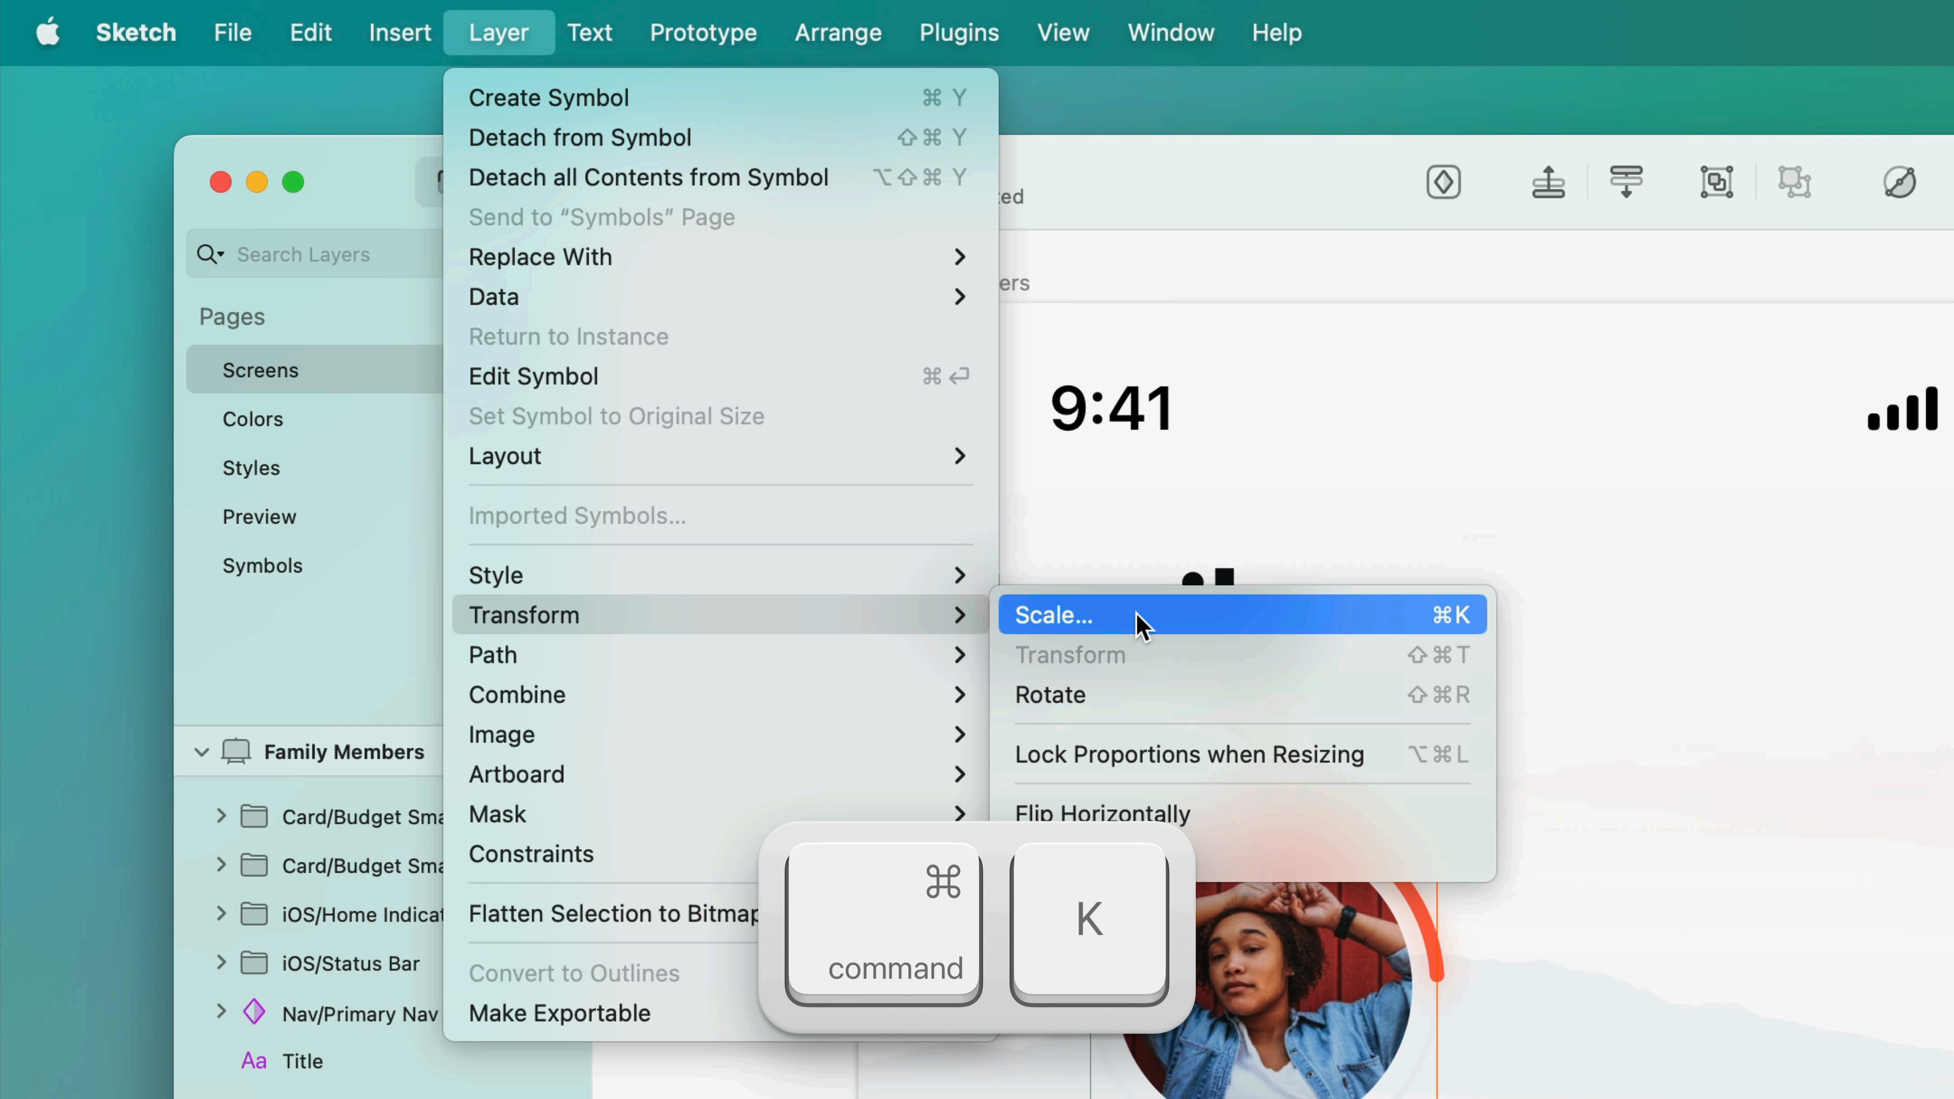Click the Family Members group icon
This screenshot has width=1954, height=1099.
click(x=237, y=751)
